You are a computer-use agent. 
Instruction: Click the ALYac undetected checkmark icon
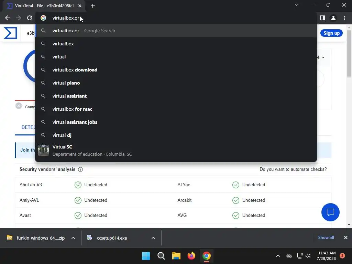tap(236, 185)
